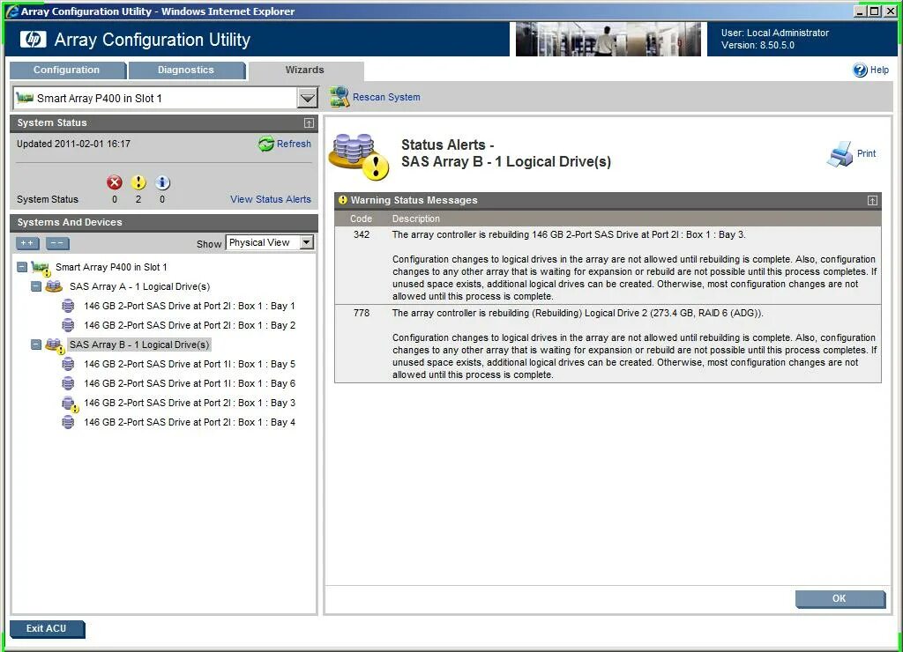Click the Version: 8.50.5.0 text
This screenshot has height=652, width=903.
pyautogui.click(x=757, y=46)
